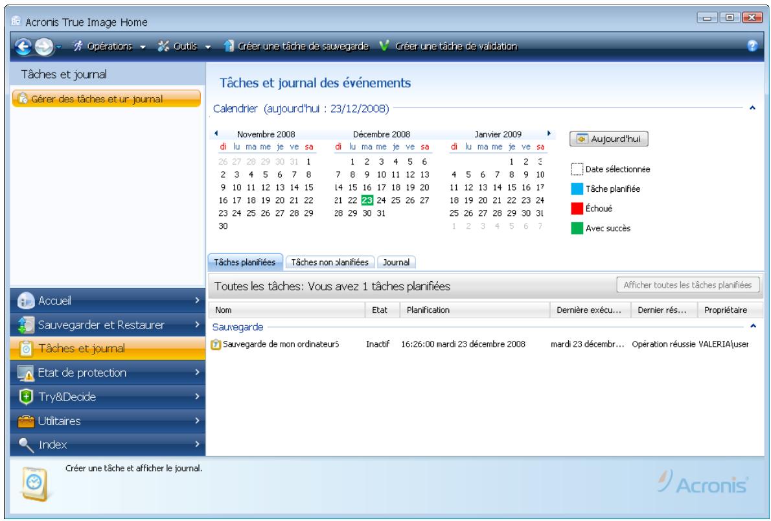Click the Acronis app icon in title bar
771x521 pixels.
(16, 21)
